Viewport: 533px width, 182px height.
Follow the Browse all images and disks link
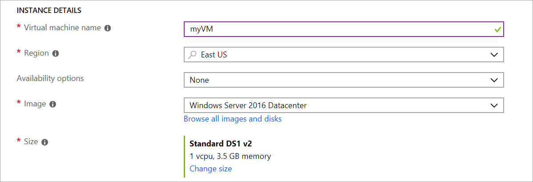pos(233,119)
